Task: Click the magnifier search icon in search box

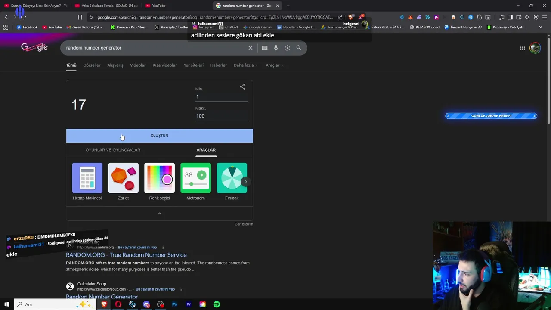Action: click(299, 48)
